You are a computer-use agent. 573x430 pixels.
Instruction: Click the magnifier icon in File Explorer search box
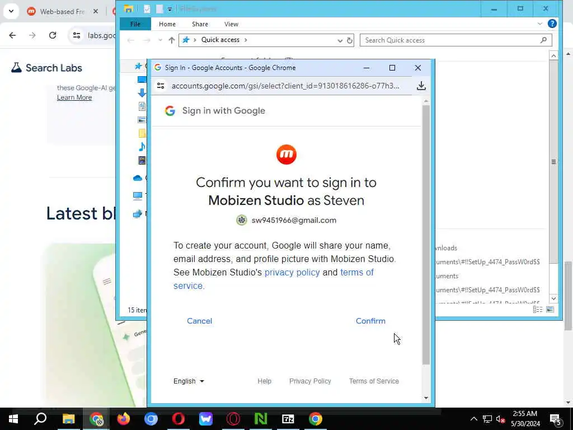coord(543,40)
